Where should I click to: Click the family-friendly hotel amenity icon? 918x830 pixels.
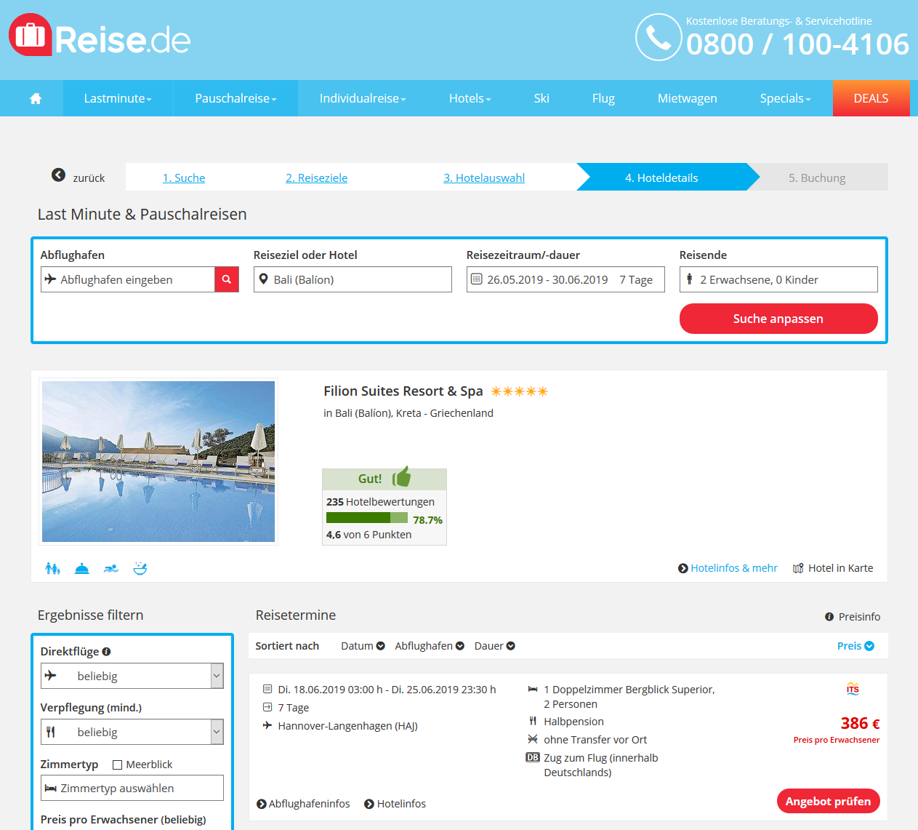coord(53,568)
